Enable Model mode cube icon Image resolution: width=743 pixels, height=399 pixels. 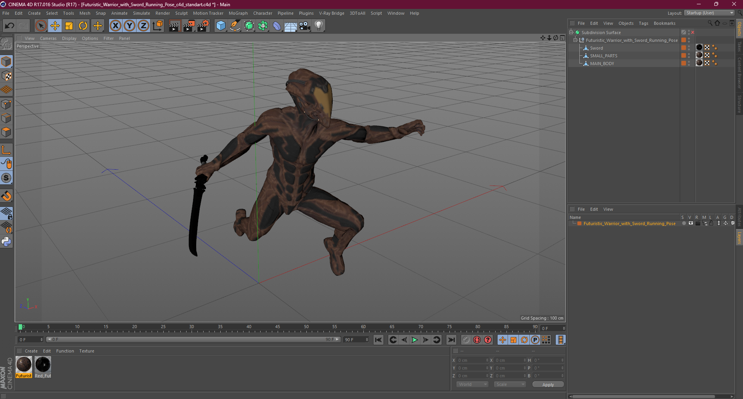[7, 62]
